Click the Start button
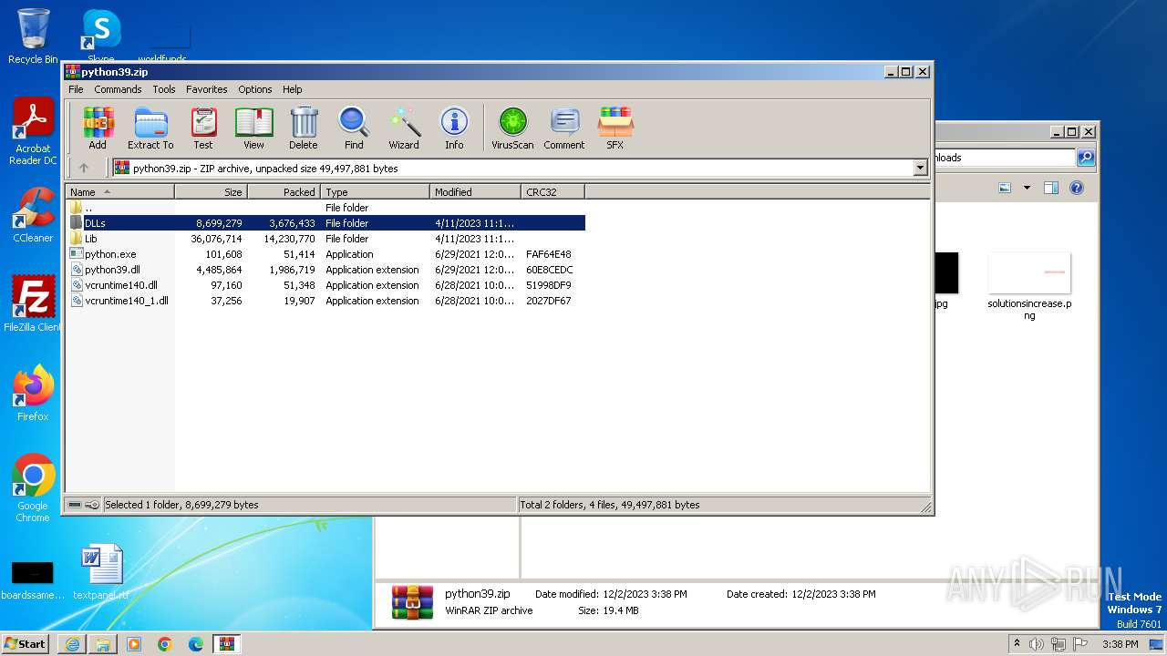 pyautogui.click(x=26, y=643)
